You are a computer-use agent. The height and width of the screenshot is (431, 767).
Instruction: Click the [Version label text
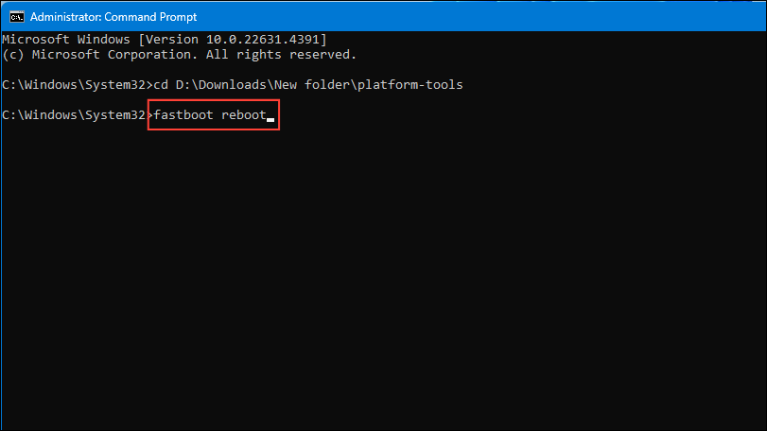click(x=167, y=40)
